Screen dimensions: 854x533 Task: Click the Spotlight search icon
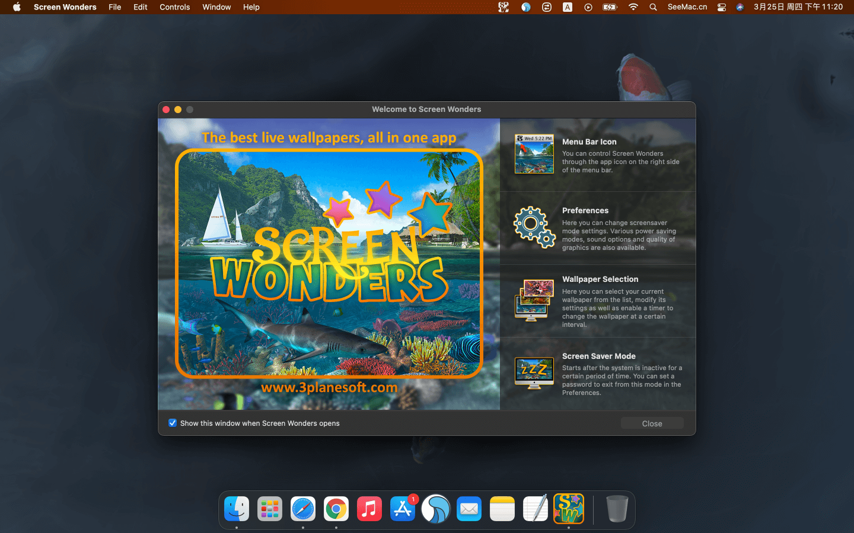(652, 7)
